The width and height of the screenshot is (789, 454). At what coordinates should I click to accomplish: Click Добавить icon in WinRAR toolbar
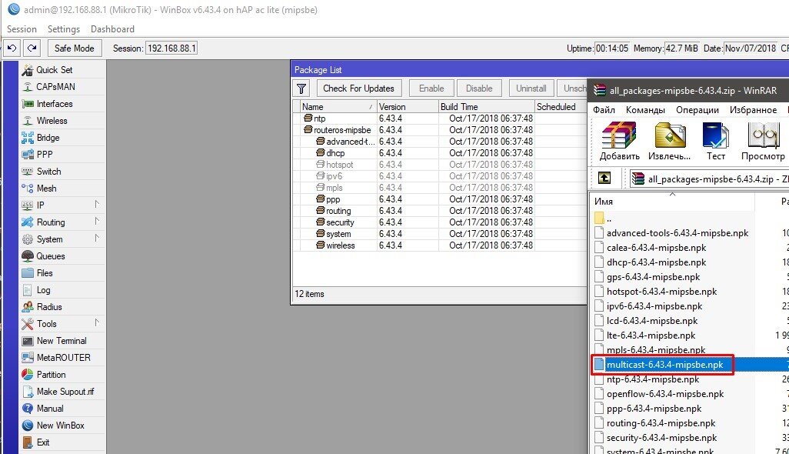pos(619,142)
